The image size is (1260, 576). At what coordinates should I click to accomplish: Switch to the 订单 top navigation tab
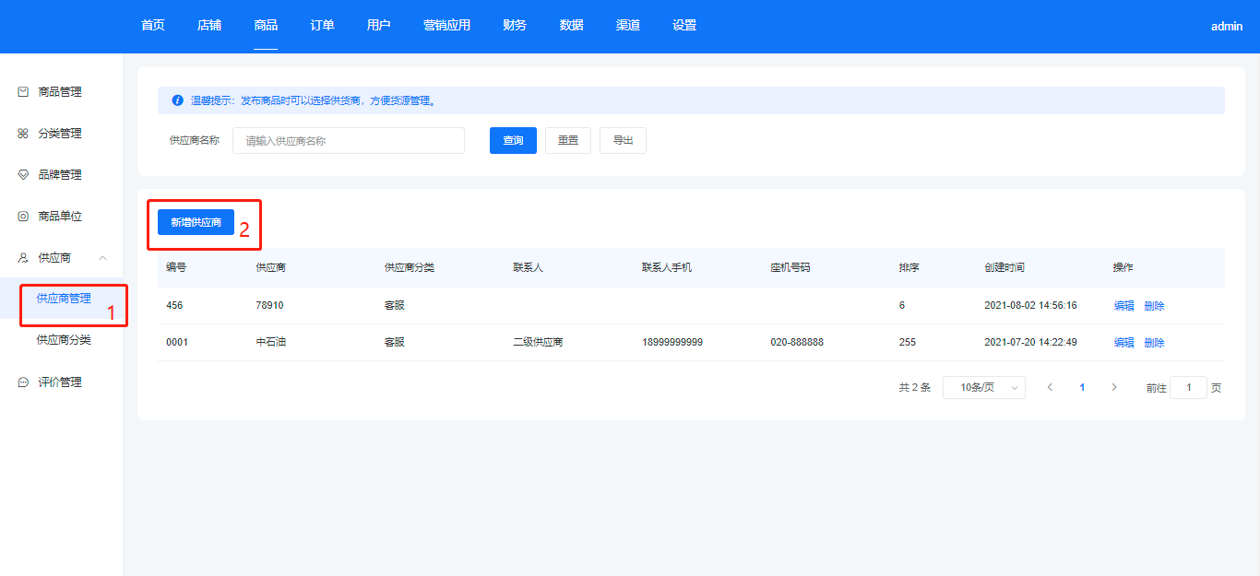322,26
